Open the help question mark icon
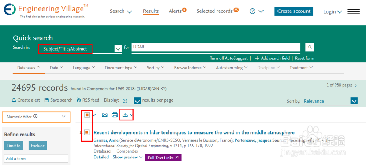366x165 pixels. [x=253, y=11]
